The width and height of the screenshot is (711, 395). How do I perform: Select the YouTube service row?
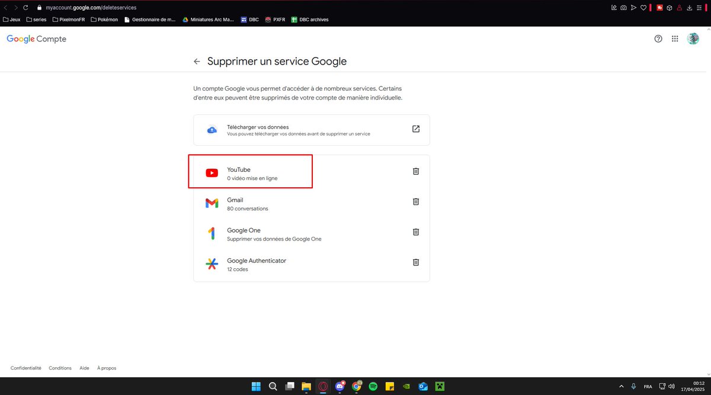(x=311, y=172)
